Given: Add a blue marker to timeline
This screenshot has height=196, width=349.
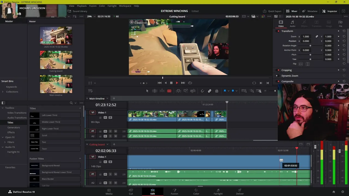Looking at the screenshot, I should (233, 91).
